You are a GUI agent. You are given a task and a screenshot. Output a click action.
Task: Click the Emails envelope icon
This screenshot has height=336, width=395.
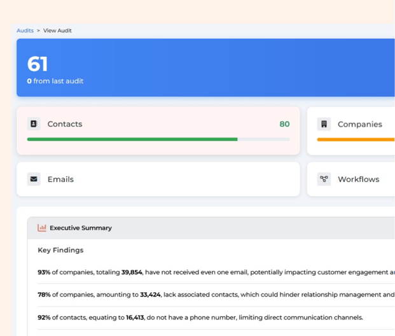pyautogui.click(x=34, y=179)
